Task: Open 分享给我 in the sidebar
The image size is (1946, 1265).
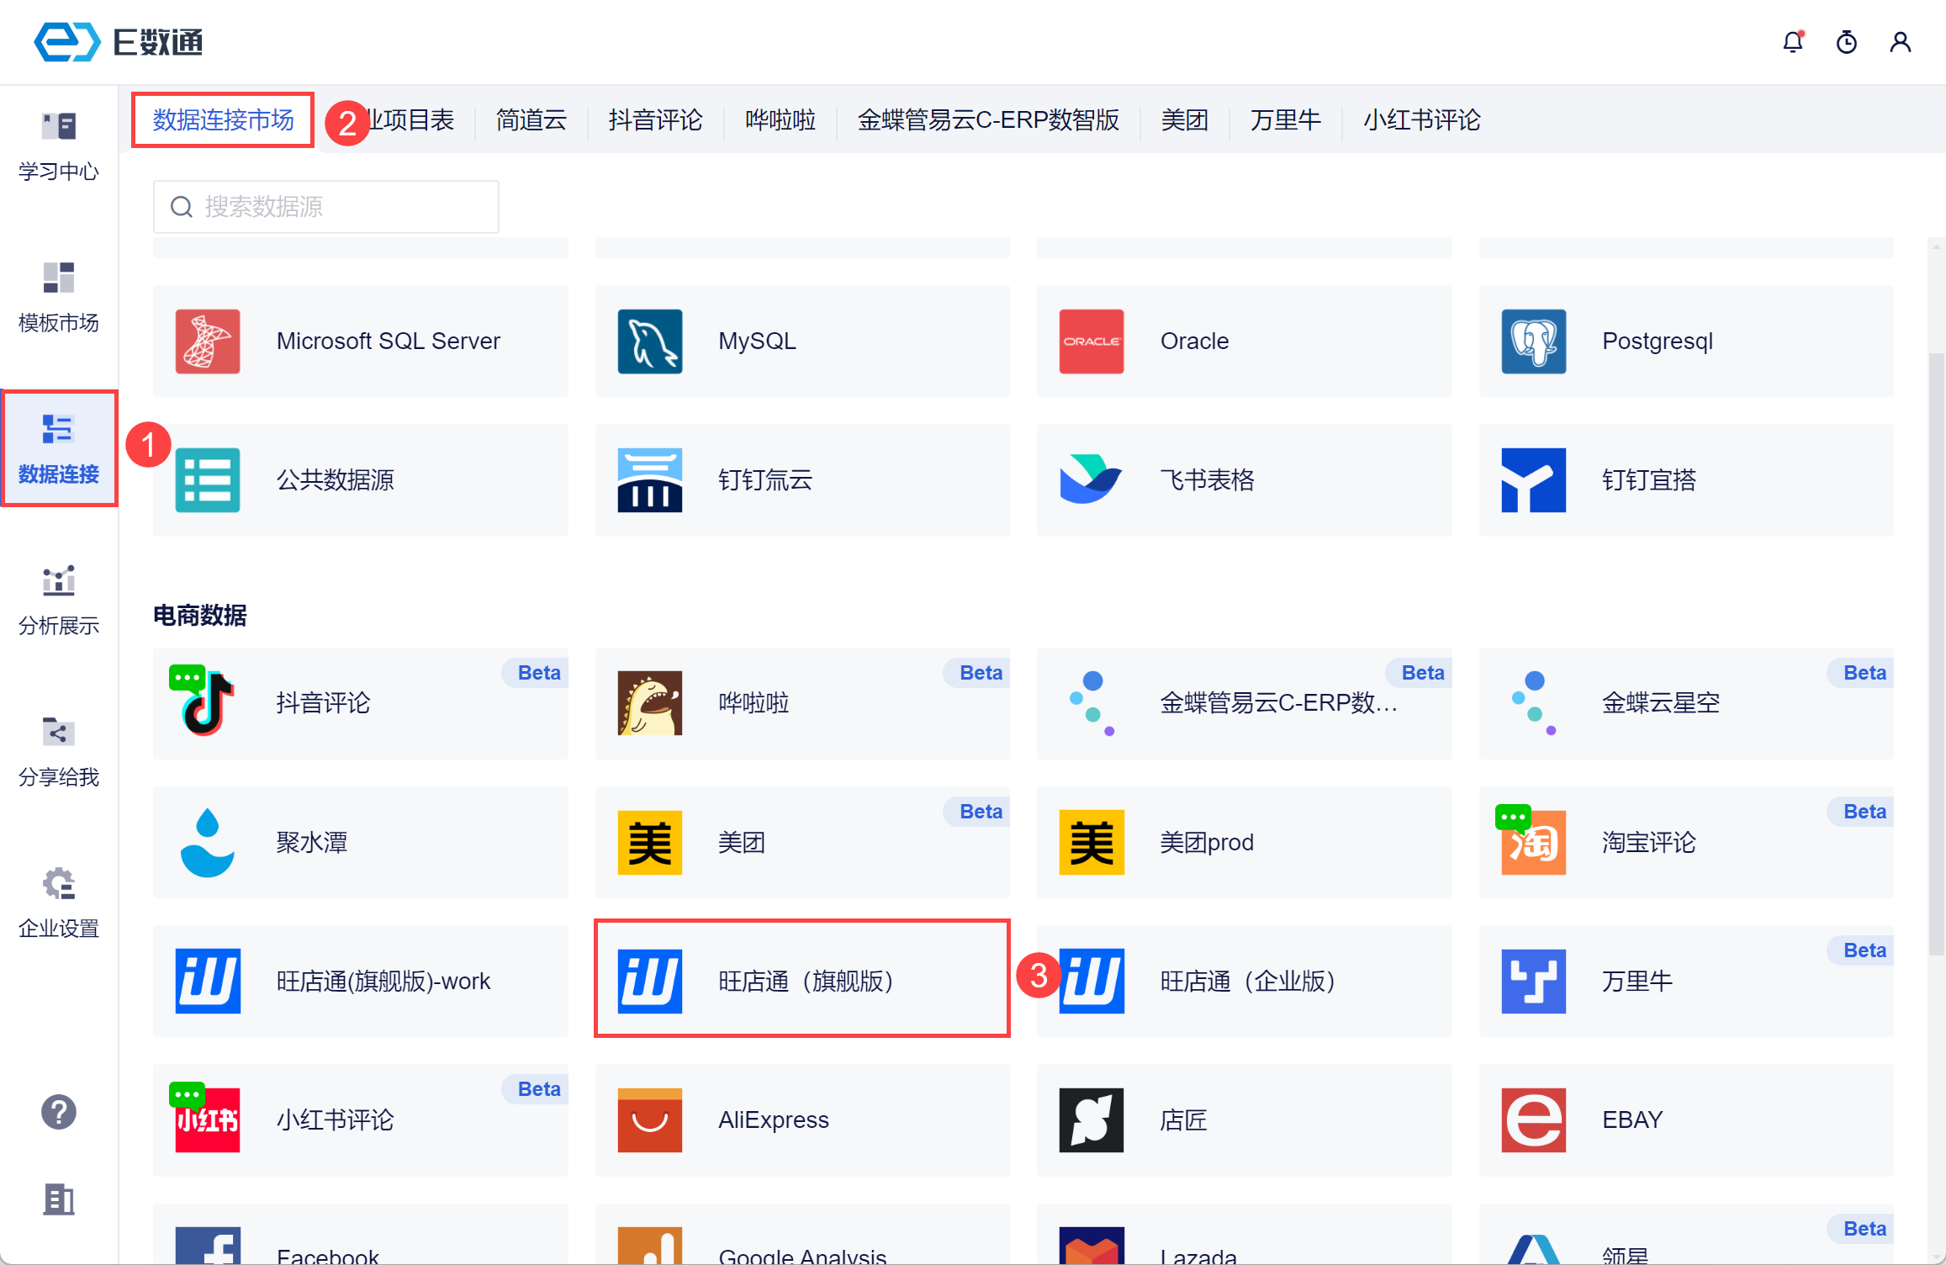Action: click(x=59, y=752)
